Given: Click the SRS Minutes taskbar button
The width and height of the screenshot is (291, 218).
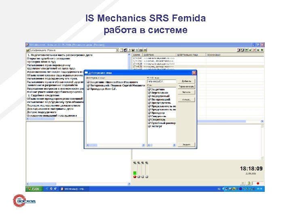Looking at the screenshot, I should pyautogui.click(x=75, y=189).
